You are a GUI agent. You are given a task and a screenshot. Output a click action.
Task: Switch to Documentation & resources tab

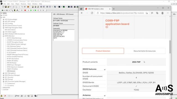point(145,51)
